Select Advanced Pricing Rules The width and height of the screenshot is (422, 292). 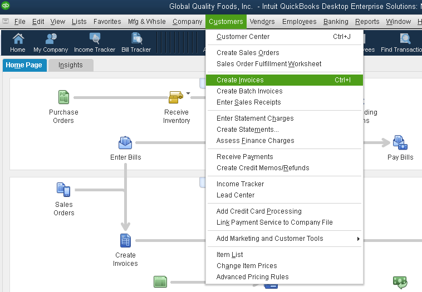(x=284, y=277)
